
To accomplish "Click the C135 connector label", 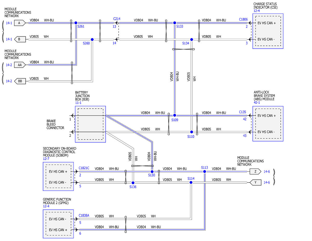I will [243, 112].
